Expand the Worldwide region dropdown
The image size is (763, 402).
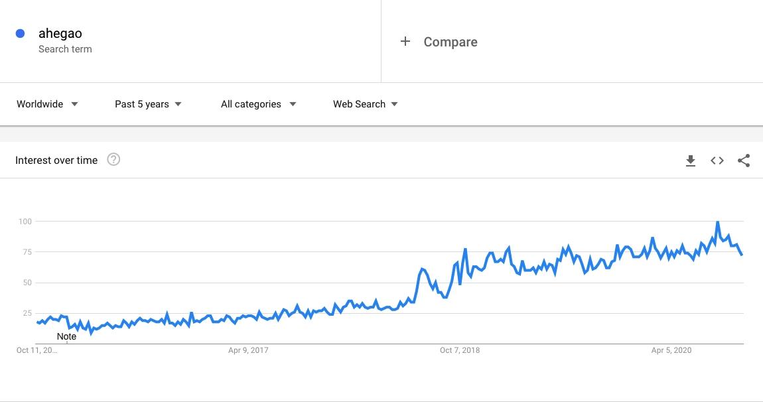(x=47, y=104)
